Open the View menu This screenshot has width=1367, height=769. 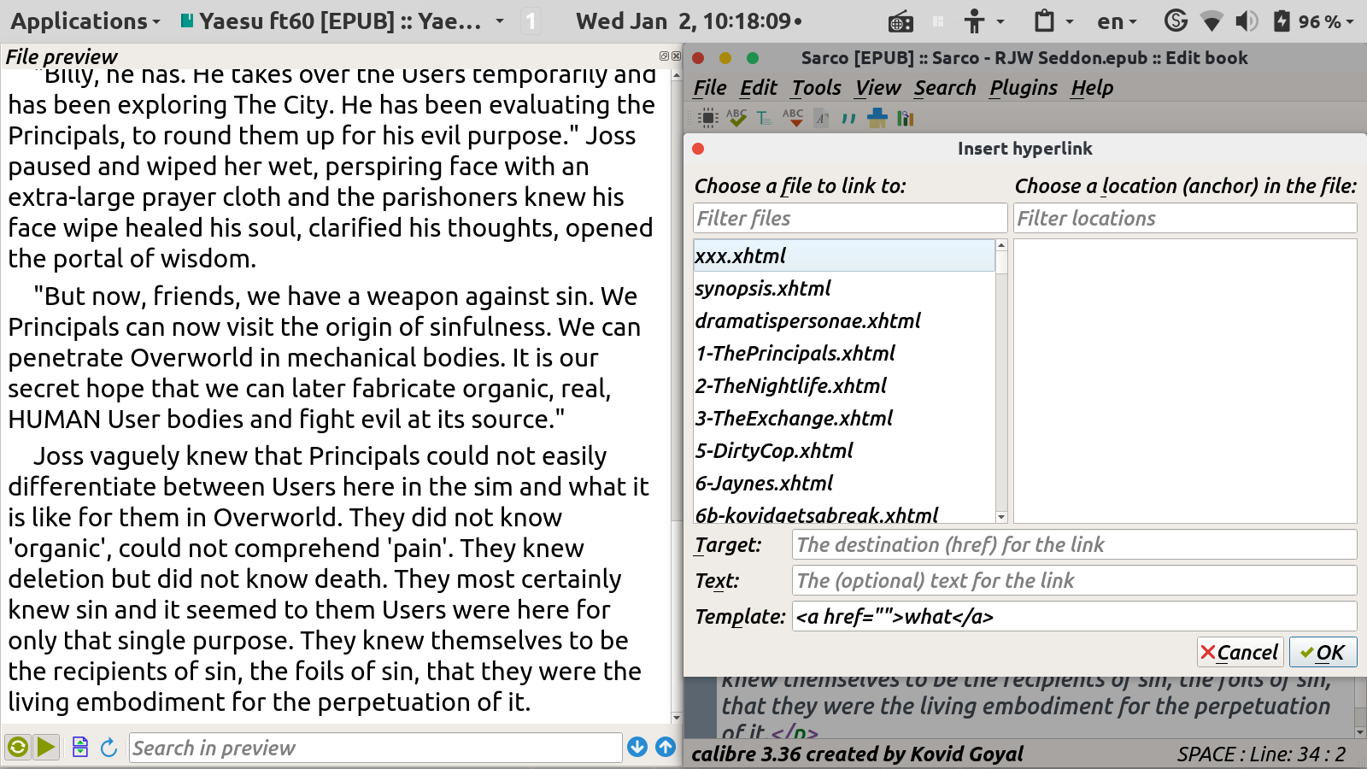click(878, 88)
